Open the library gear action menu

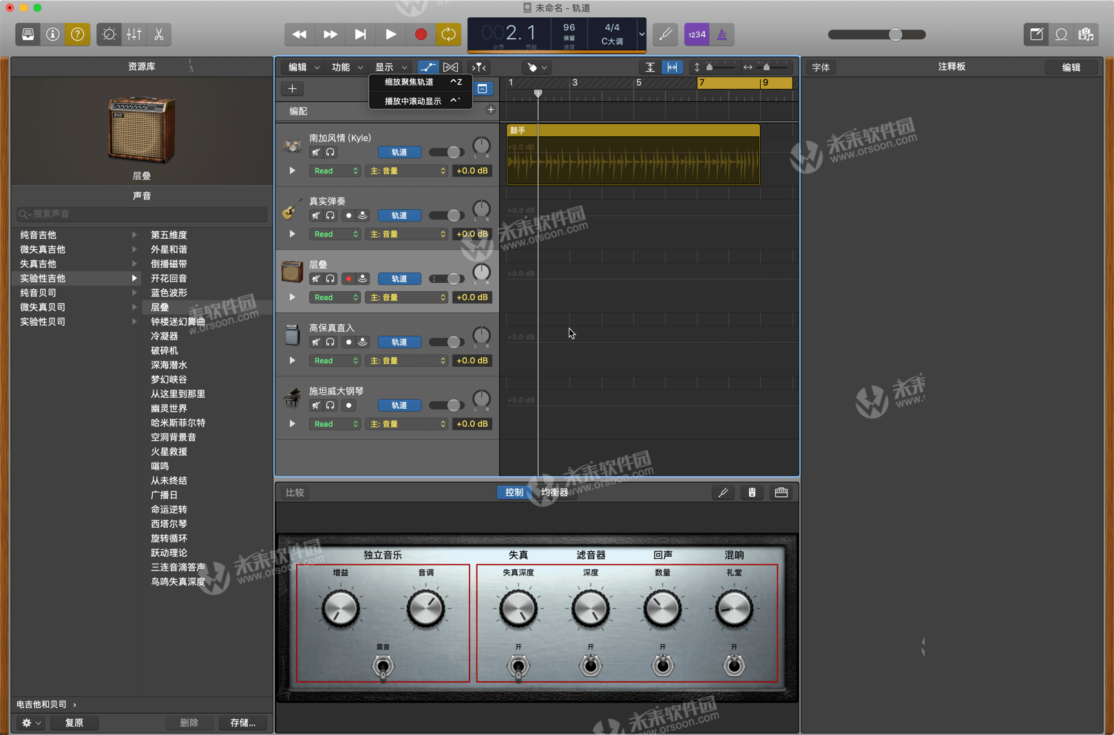point(31,723)
